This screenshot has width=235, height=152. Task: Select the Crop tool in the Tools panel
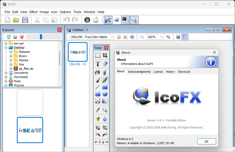coord(105,55)
